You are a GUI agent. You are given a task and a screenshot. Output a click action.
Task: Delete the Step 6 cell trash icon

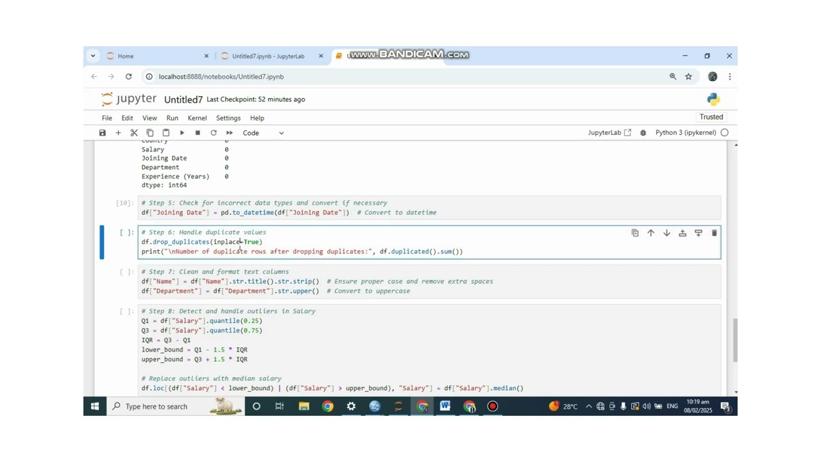[714, 234]
